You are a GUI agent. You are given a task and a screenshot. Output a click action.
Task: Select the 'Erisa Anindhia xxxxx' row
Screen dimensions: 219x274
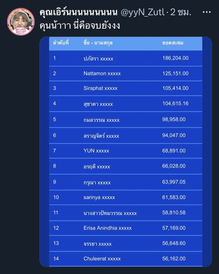coord(126,228)
